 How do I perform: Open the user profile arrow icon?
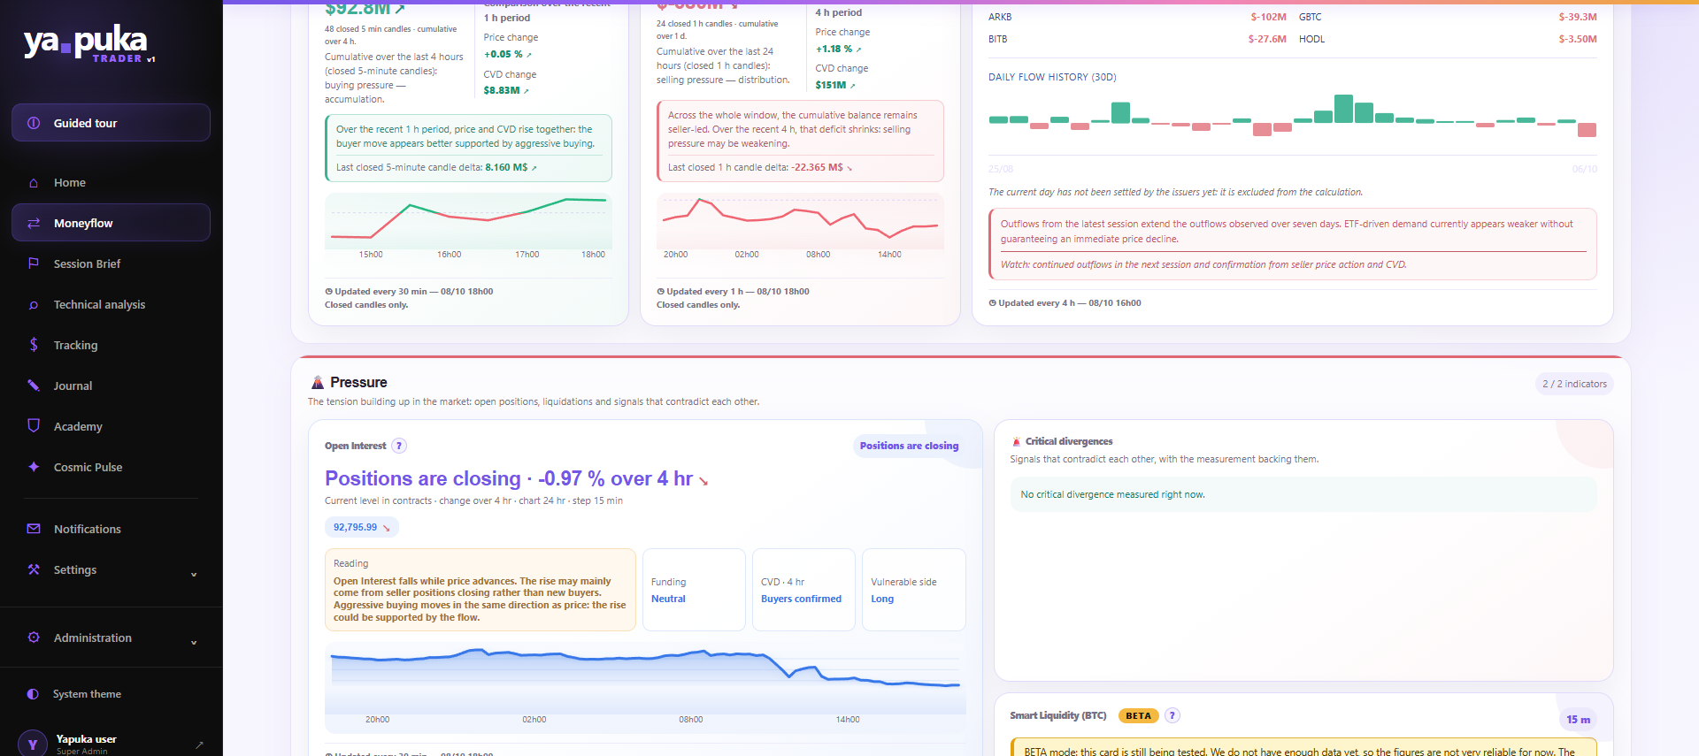199,745
